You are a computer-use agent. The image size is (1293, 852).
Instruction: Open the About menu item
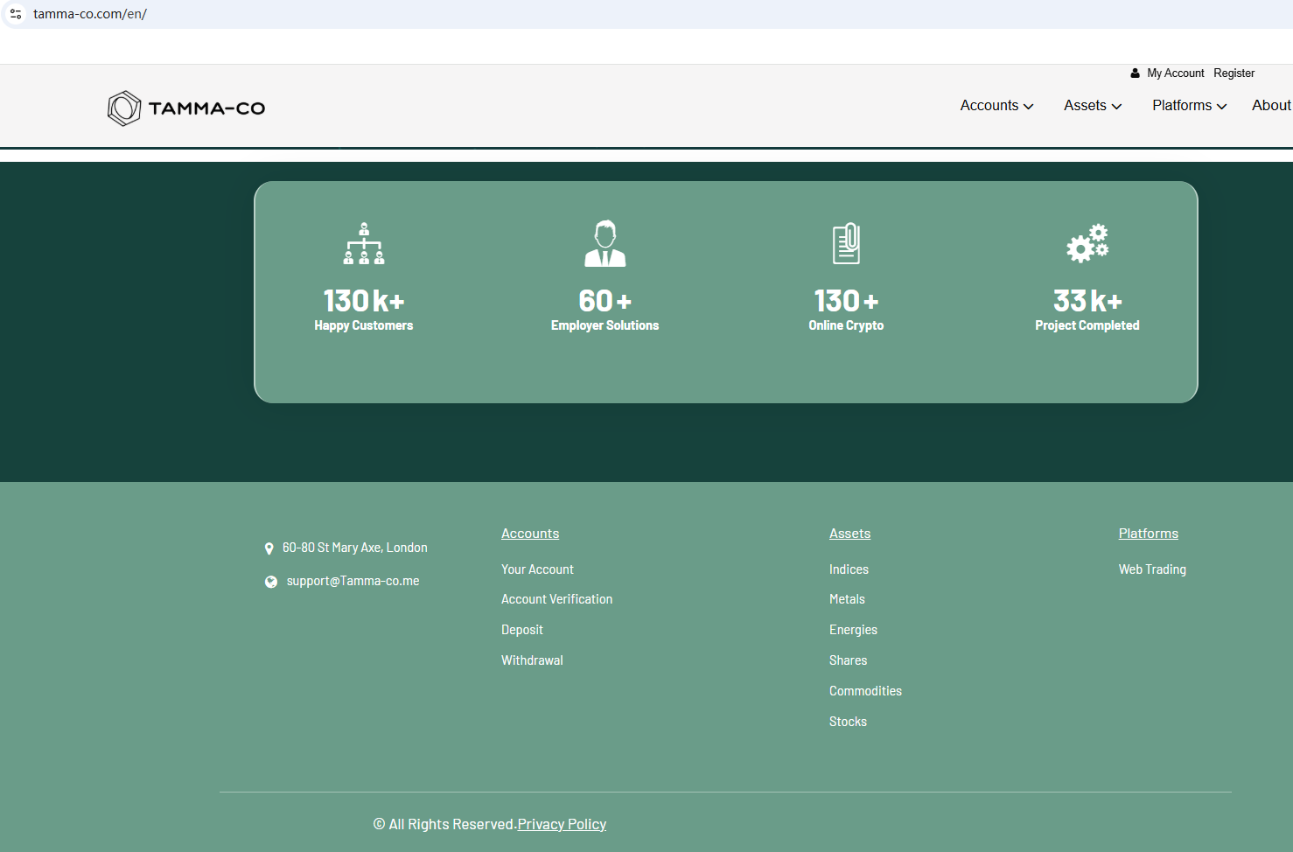pos(1271,106)
